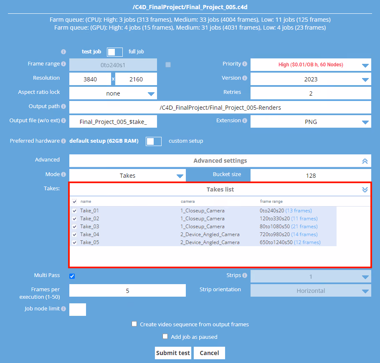Show Frame range info tooltip icon
The height and width of the screenshot is (363, 380).
(63, 64)
